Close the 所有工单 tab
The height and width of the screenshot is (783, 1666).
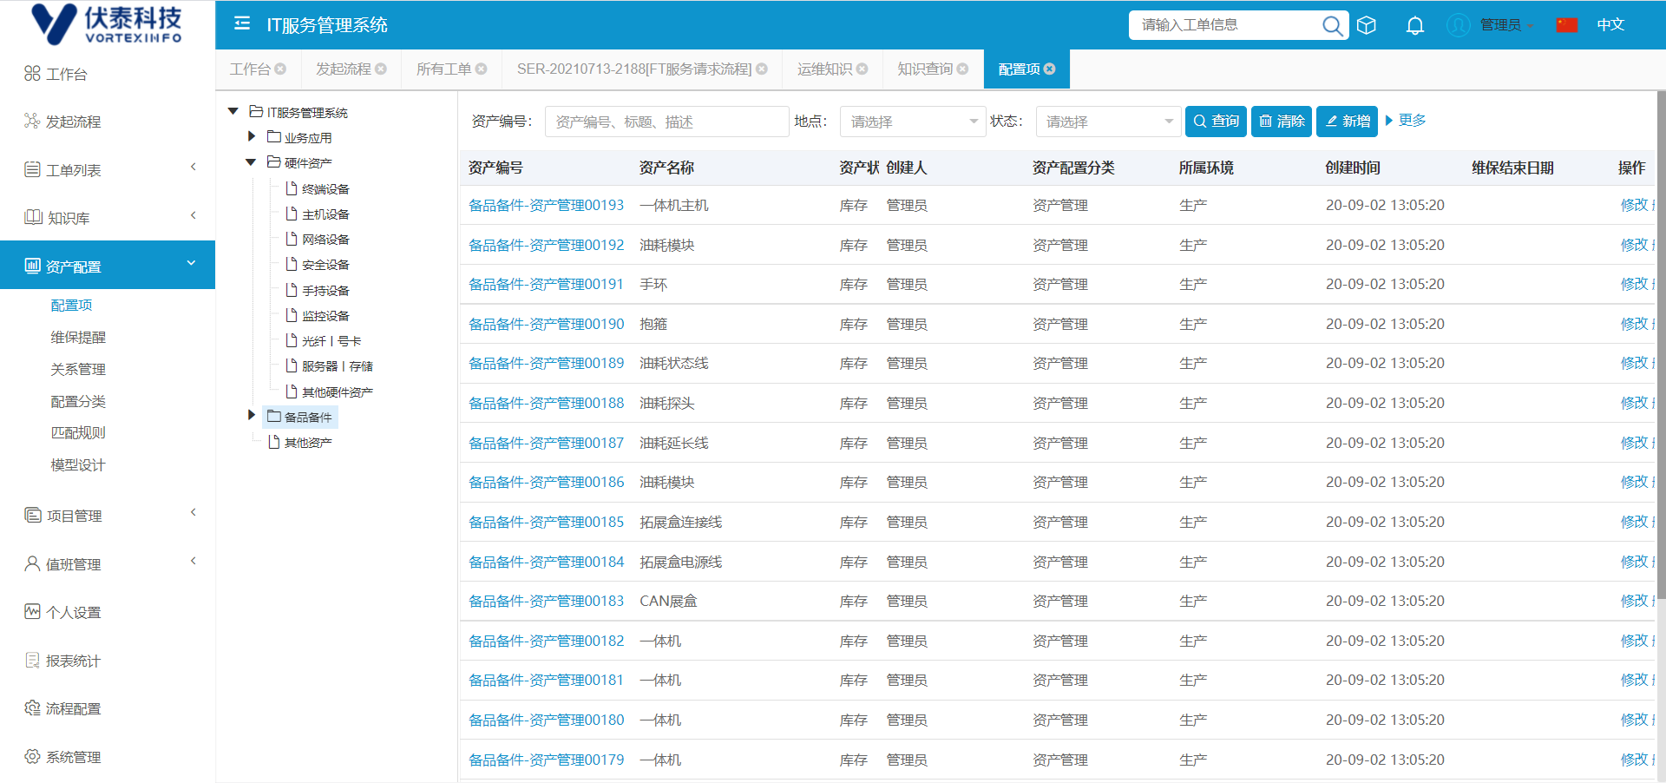click(x=482, y=69)
